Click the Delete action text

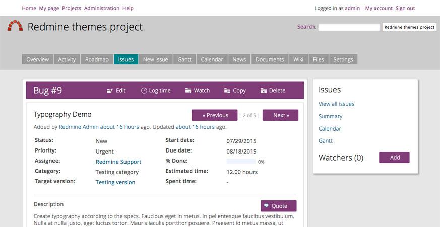tap(277, 90)
